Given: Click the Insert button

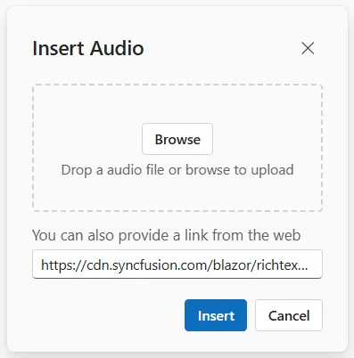Looking at the screenshot, I should click(x=216, y=315).
